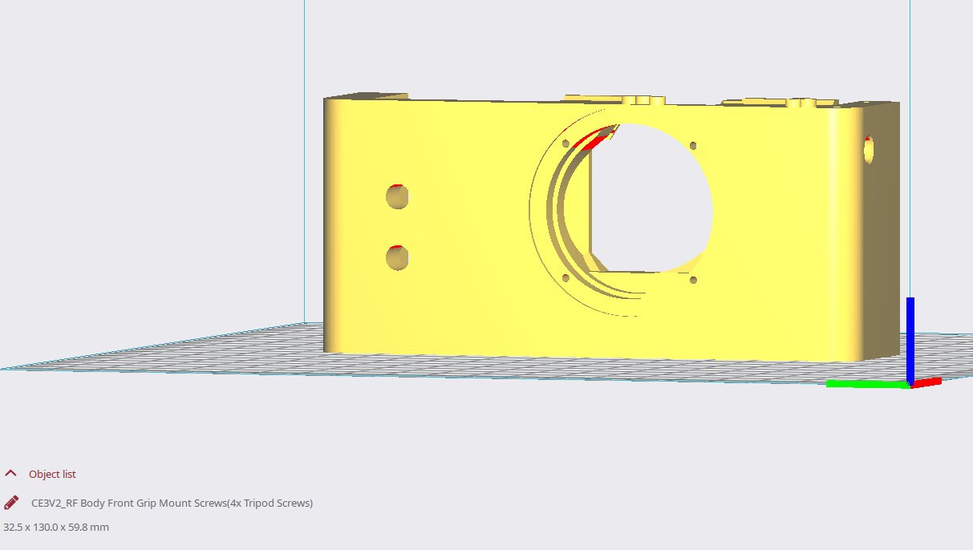973x550 pixels.
Task: Collapse the Object list chevron
Action: (11, 474)
